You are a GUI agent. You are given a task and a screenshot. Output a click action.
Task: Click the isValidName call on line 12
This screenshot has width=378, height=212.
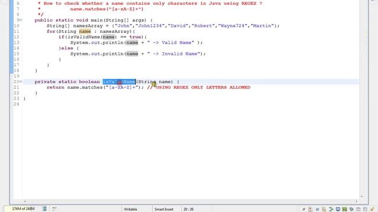84,37
